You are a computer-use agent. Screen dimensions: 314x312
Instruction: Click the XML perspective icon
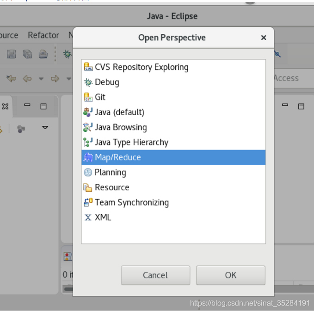[x=88, y=218]
